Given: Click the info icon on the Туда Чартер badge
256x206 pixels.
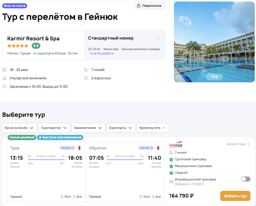Looking at the screenshot, I should point(73,148).
